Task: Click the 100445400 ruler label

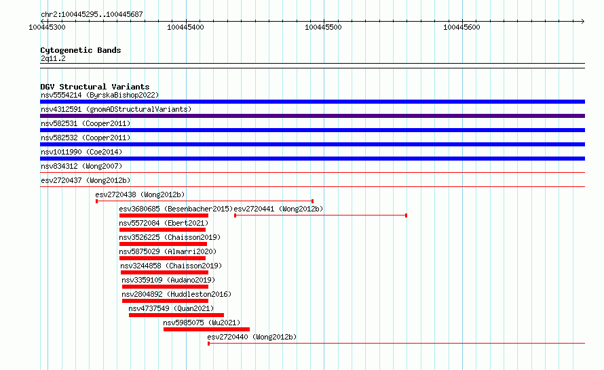Action: click(185, 27)
